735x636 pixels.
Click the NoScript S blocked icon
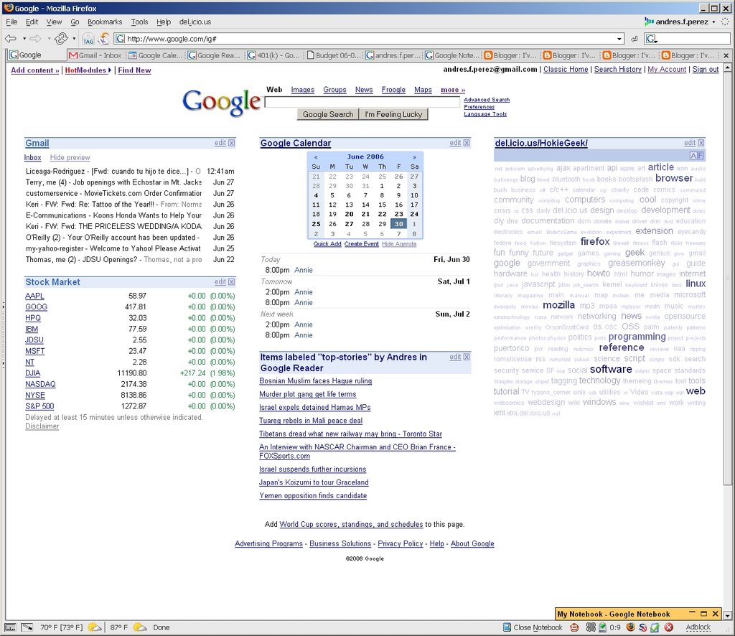click(x=643, y=627)
